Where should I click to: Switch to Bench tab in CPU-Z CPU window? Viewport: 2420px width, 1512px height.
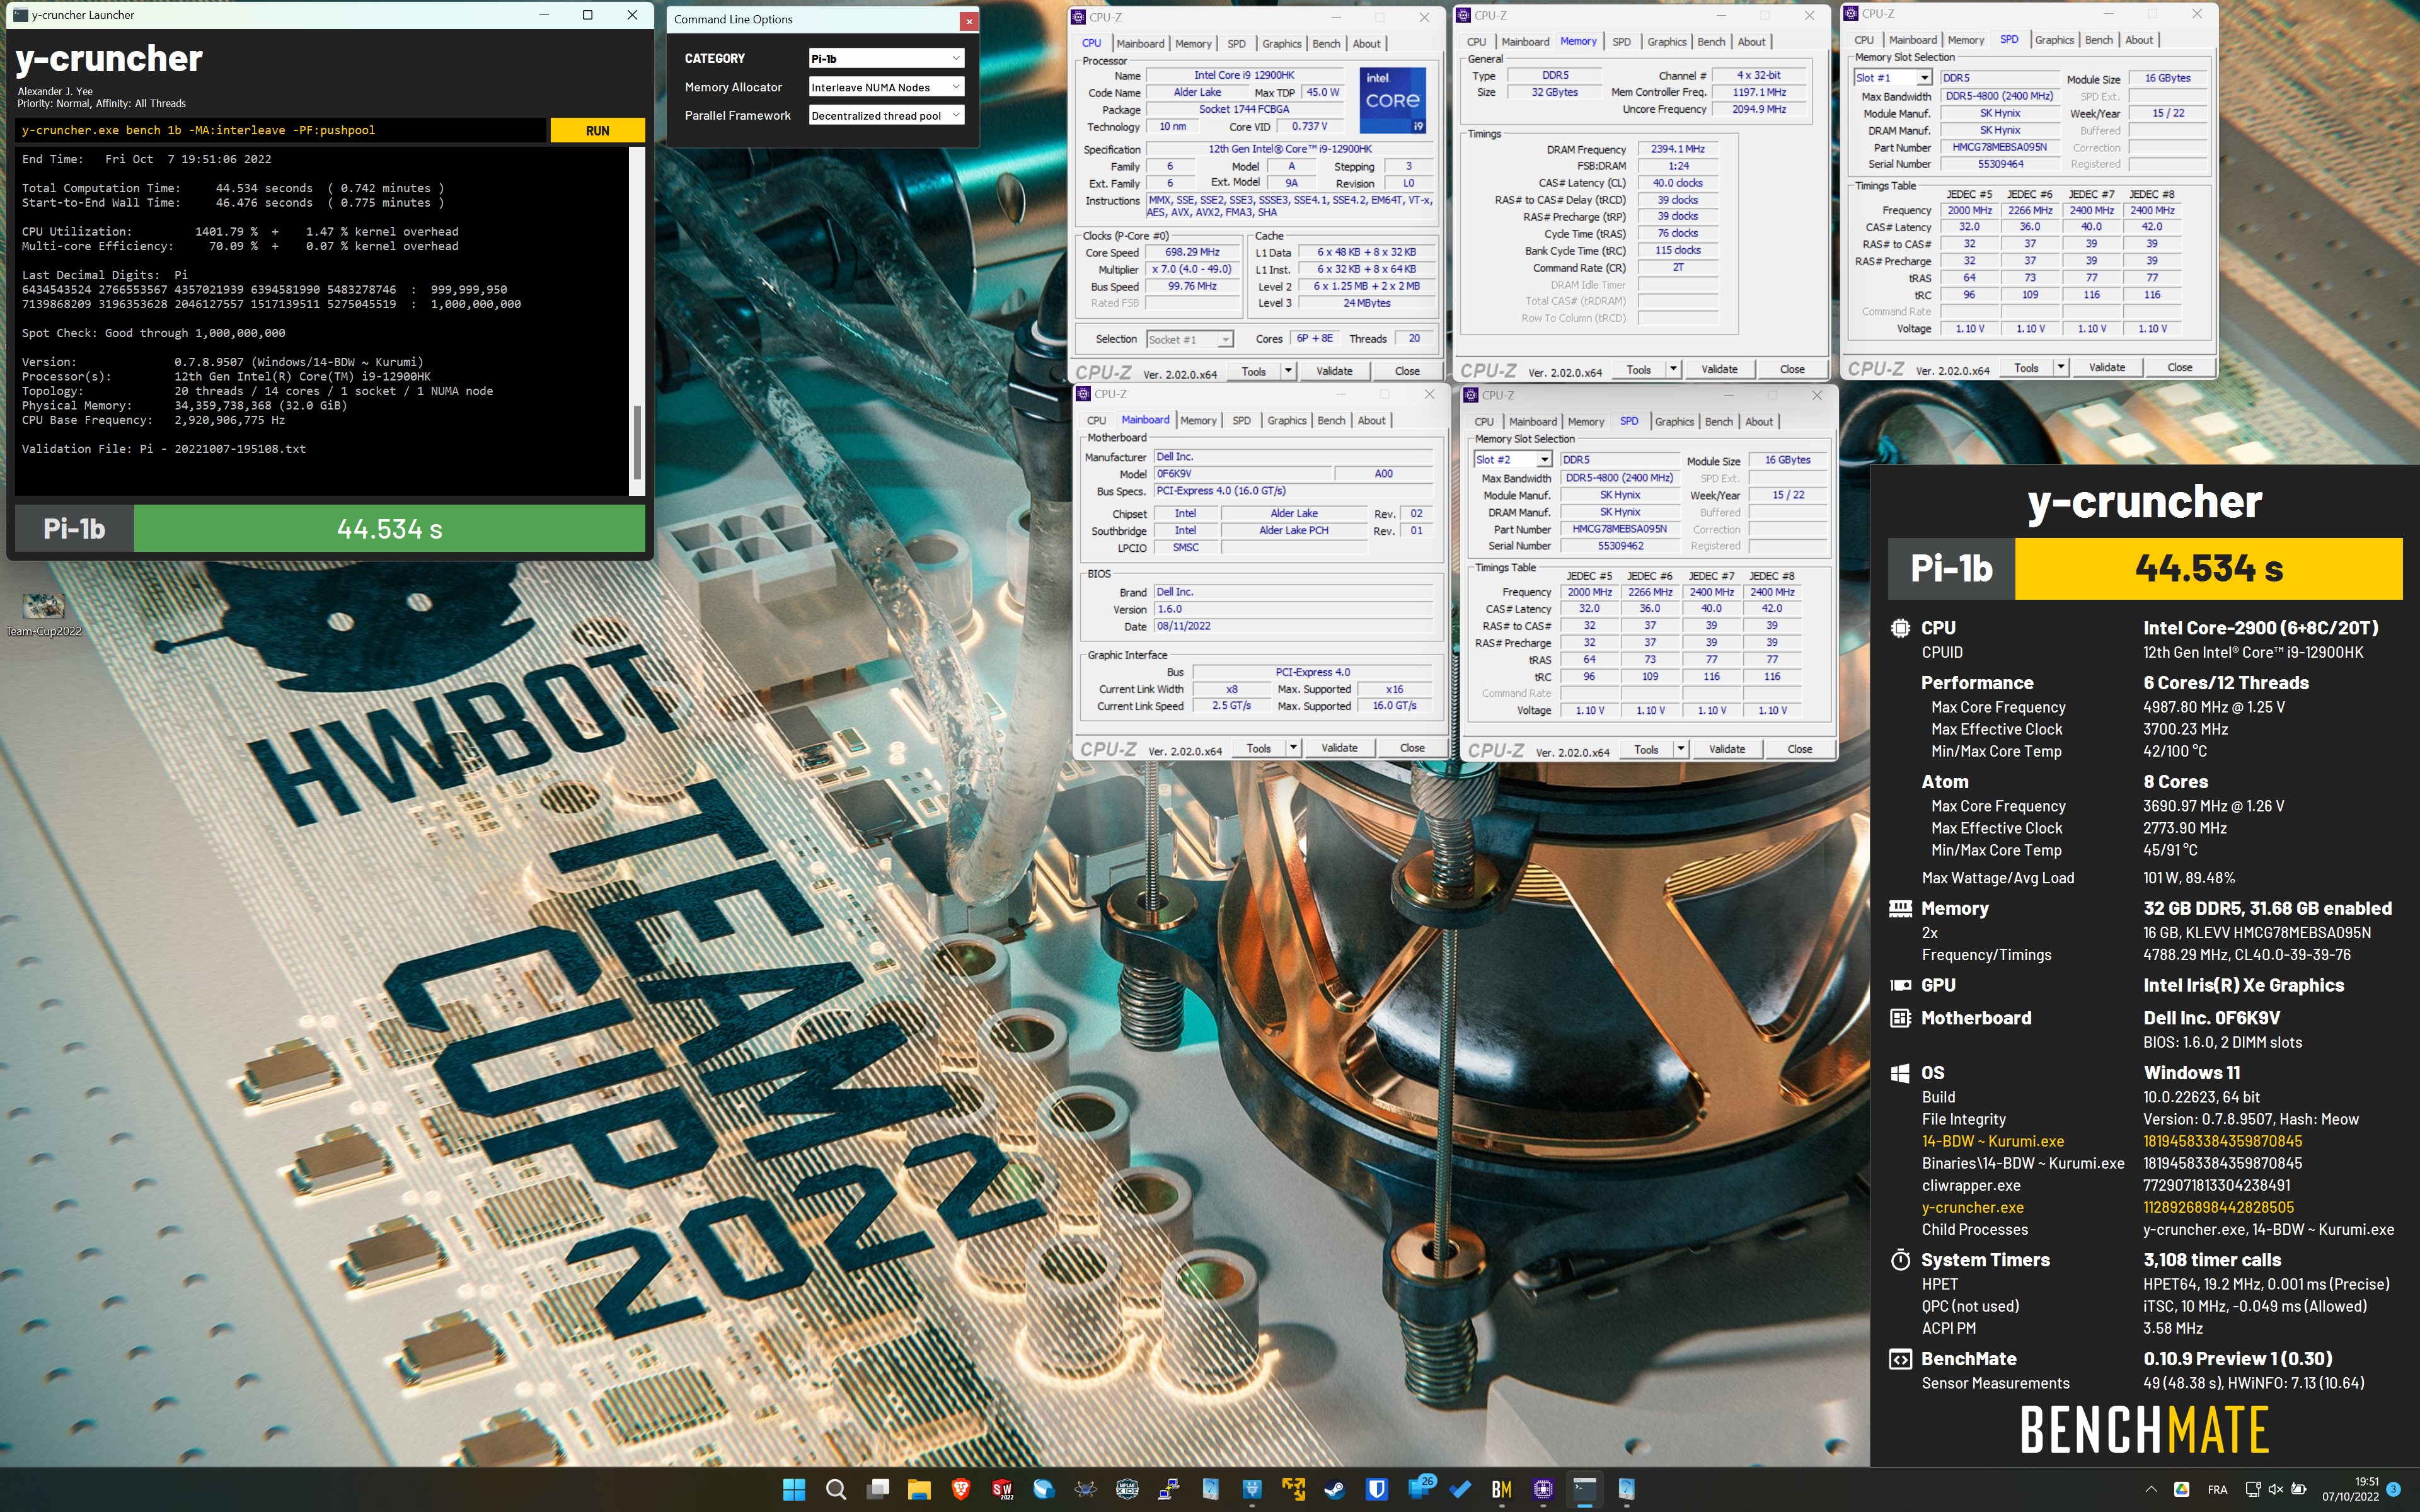(x=1326, y=44)
